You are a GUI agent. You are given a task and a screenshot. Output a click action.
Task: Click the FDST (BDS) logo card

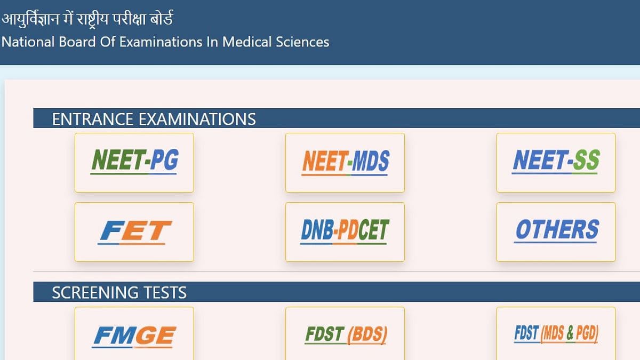345,334
